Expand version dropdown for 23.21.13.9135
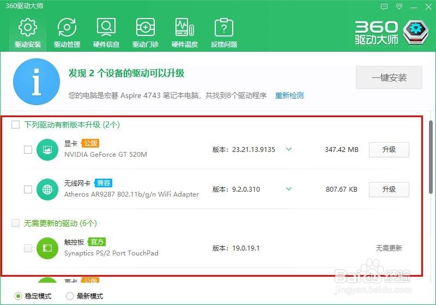The image size is (436, 305). point(289,149)
